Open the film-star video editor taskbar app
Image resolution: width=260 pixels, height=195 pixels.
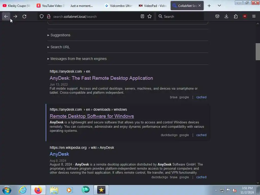coord(101,190)
